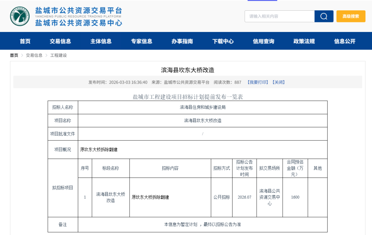Screen dimensions: 372x235
Task: Click the magnifier search icon button
Action: tap(324, 16)
